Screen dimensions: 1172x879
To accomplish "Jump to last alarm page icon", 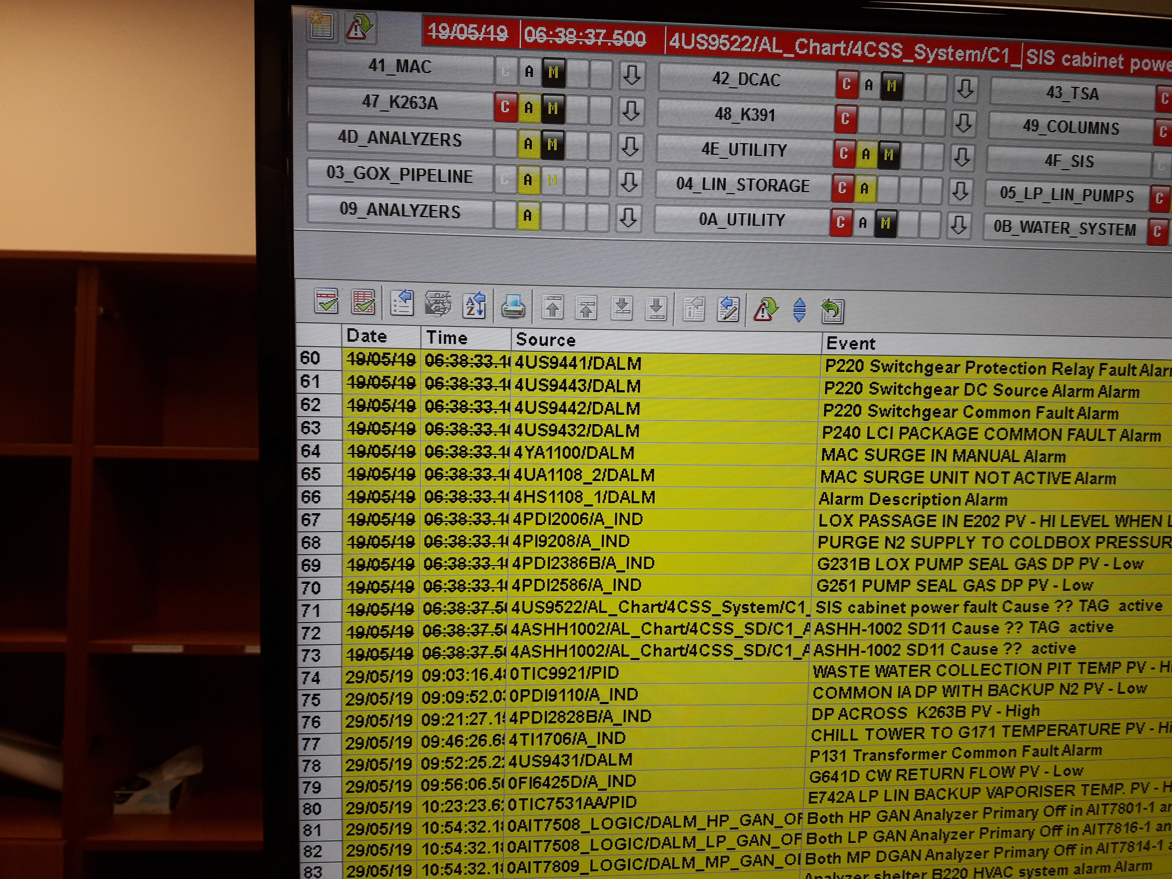I will [x=656, y=308].
